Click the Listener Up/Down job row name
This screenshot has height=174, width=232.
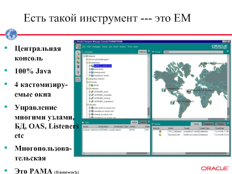(90, 130)
